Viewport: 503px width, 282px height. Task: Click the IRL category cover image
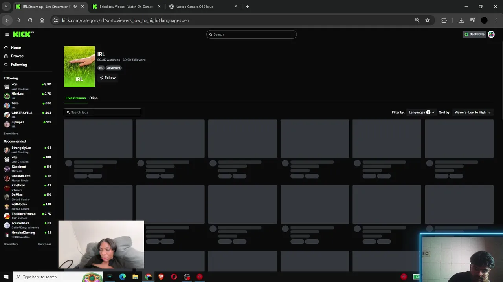(x=79, y=67)
